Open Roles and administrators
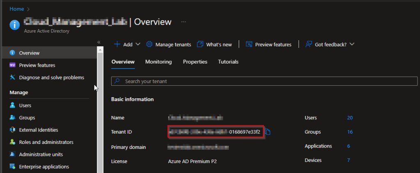420x173 pixels. tap(46, 142)
